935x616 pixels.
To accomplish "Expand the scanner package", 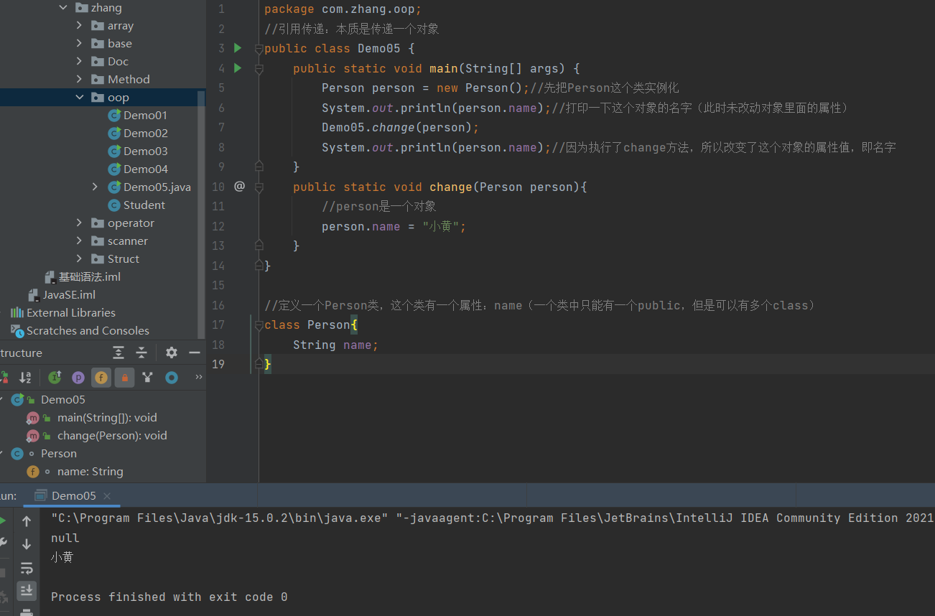I will tap(79, 241).
